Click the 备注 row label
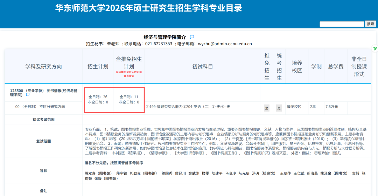The height and width of the screenshot is (196, 378). coord(43,191)
